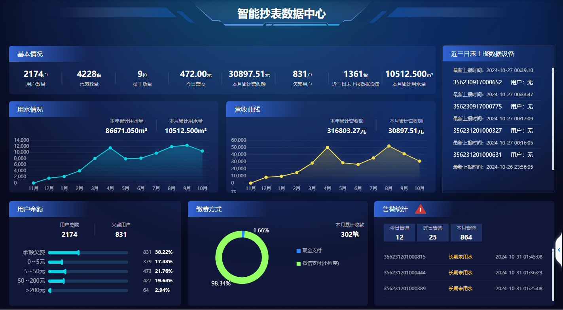Click the 8月 peak point on revenue curve
Viewport: 563px width, 310px height.
point(389,146)
